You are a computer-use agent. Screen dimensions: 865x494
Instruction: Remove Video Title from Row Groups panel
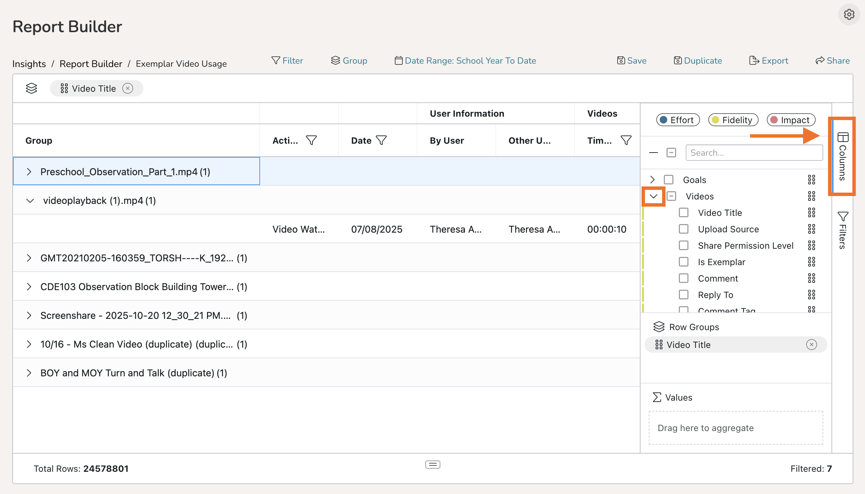811,344
